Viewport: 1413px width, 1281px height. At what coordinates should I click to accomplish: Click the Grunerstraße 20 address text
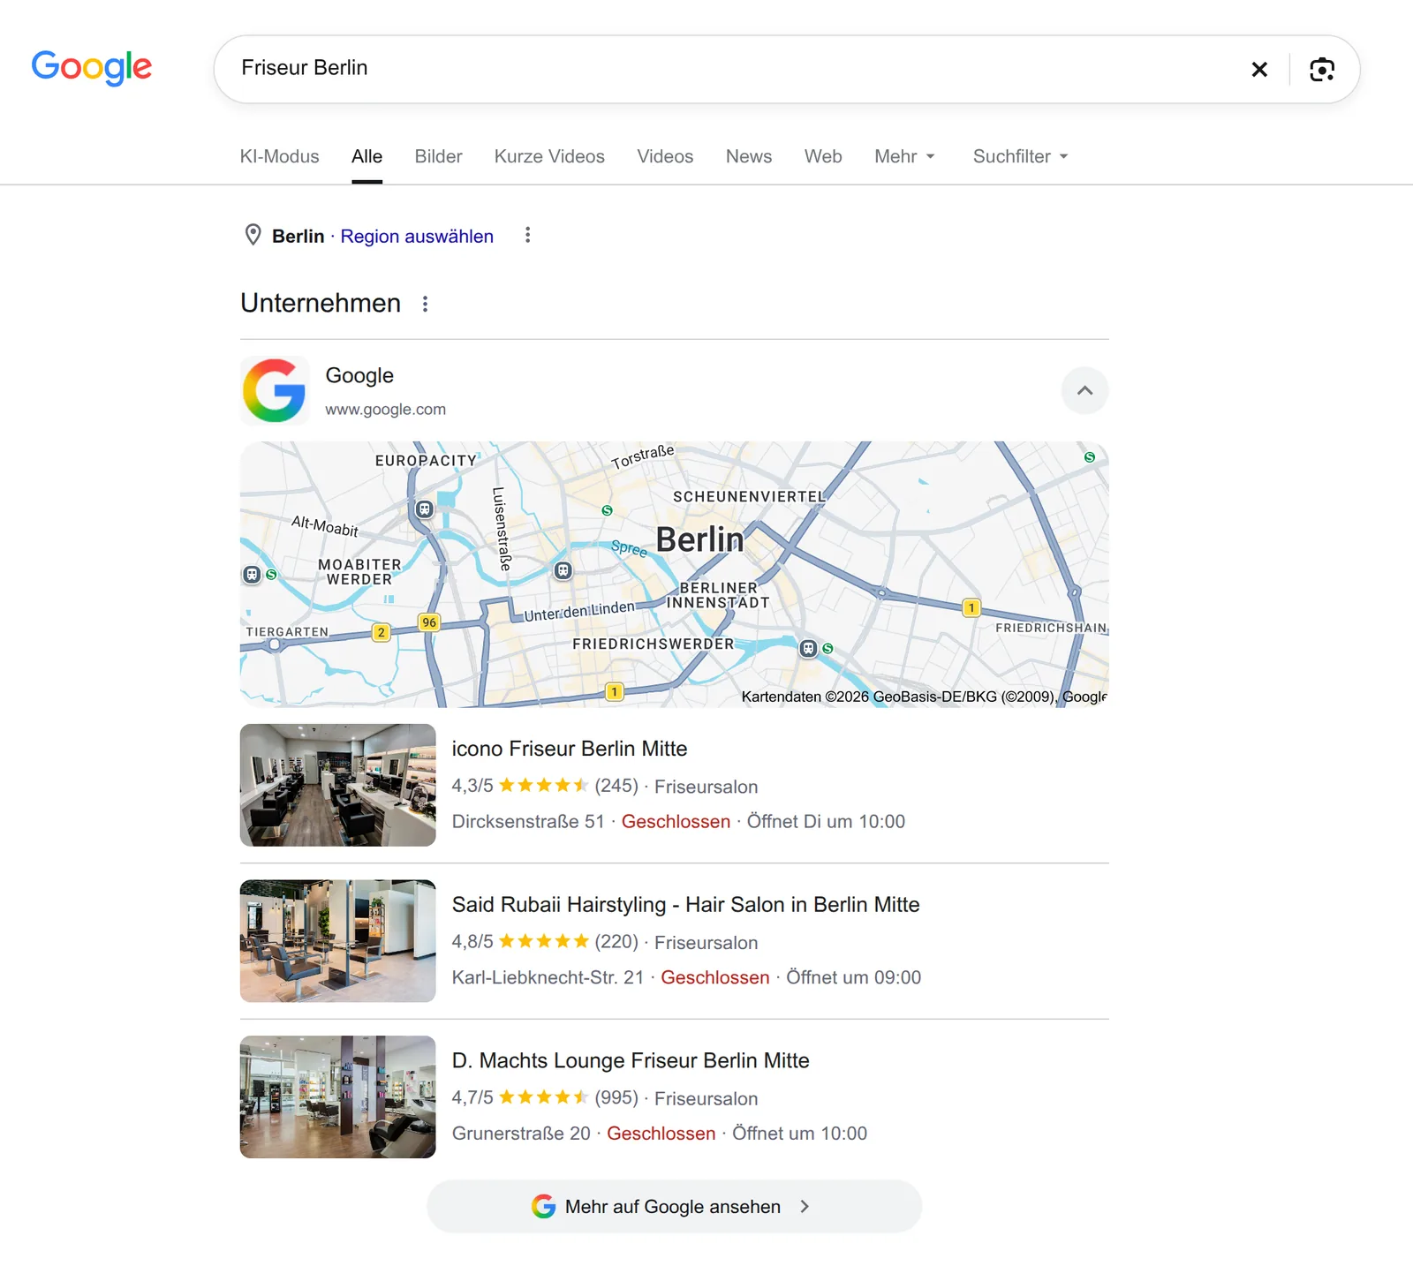coord(521,1133)
